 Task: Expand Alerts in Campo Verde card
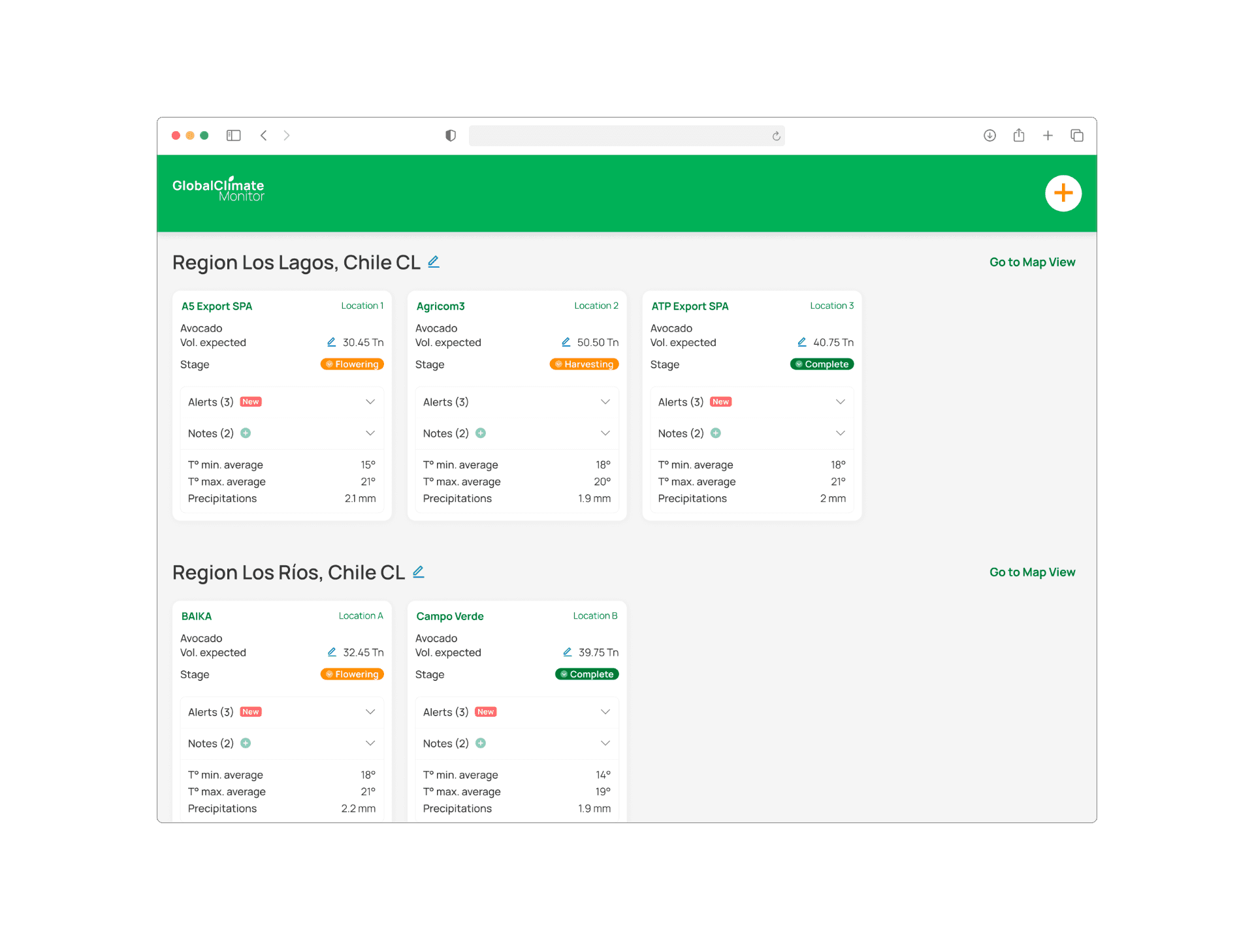pos(605,712)
